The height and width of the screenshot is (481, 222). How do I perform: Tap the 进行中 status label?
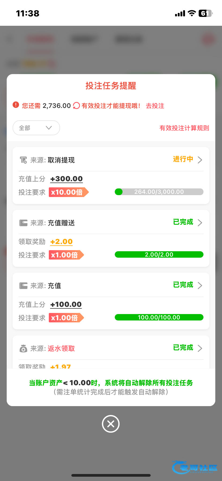183,159
